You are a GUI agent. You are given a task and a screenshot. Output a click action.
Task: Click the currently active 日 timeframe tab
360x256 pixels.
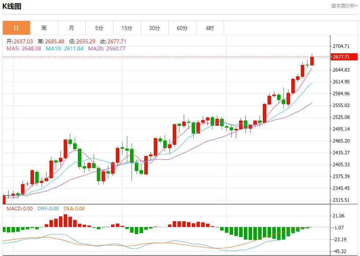[16, 28]
